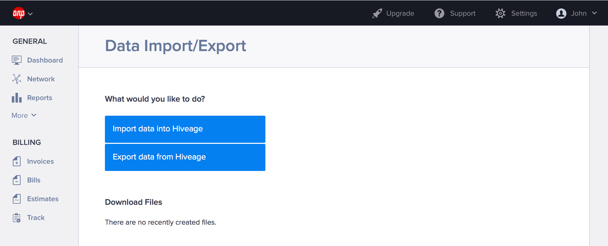The image size is (608, 246).
Task: Click Import data into Hiveage button
Action: tap(185, 129)
